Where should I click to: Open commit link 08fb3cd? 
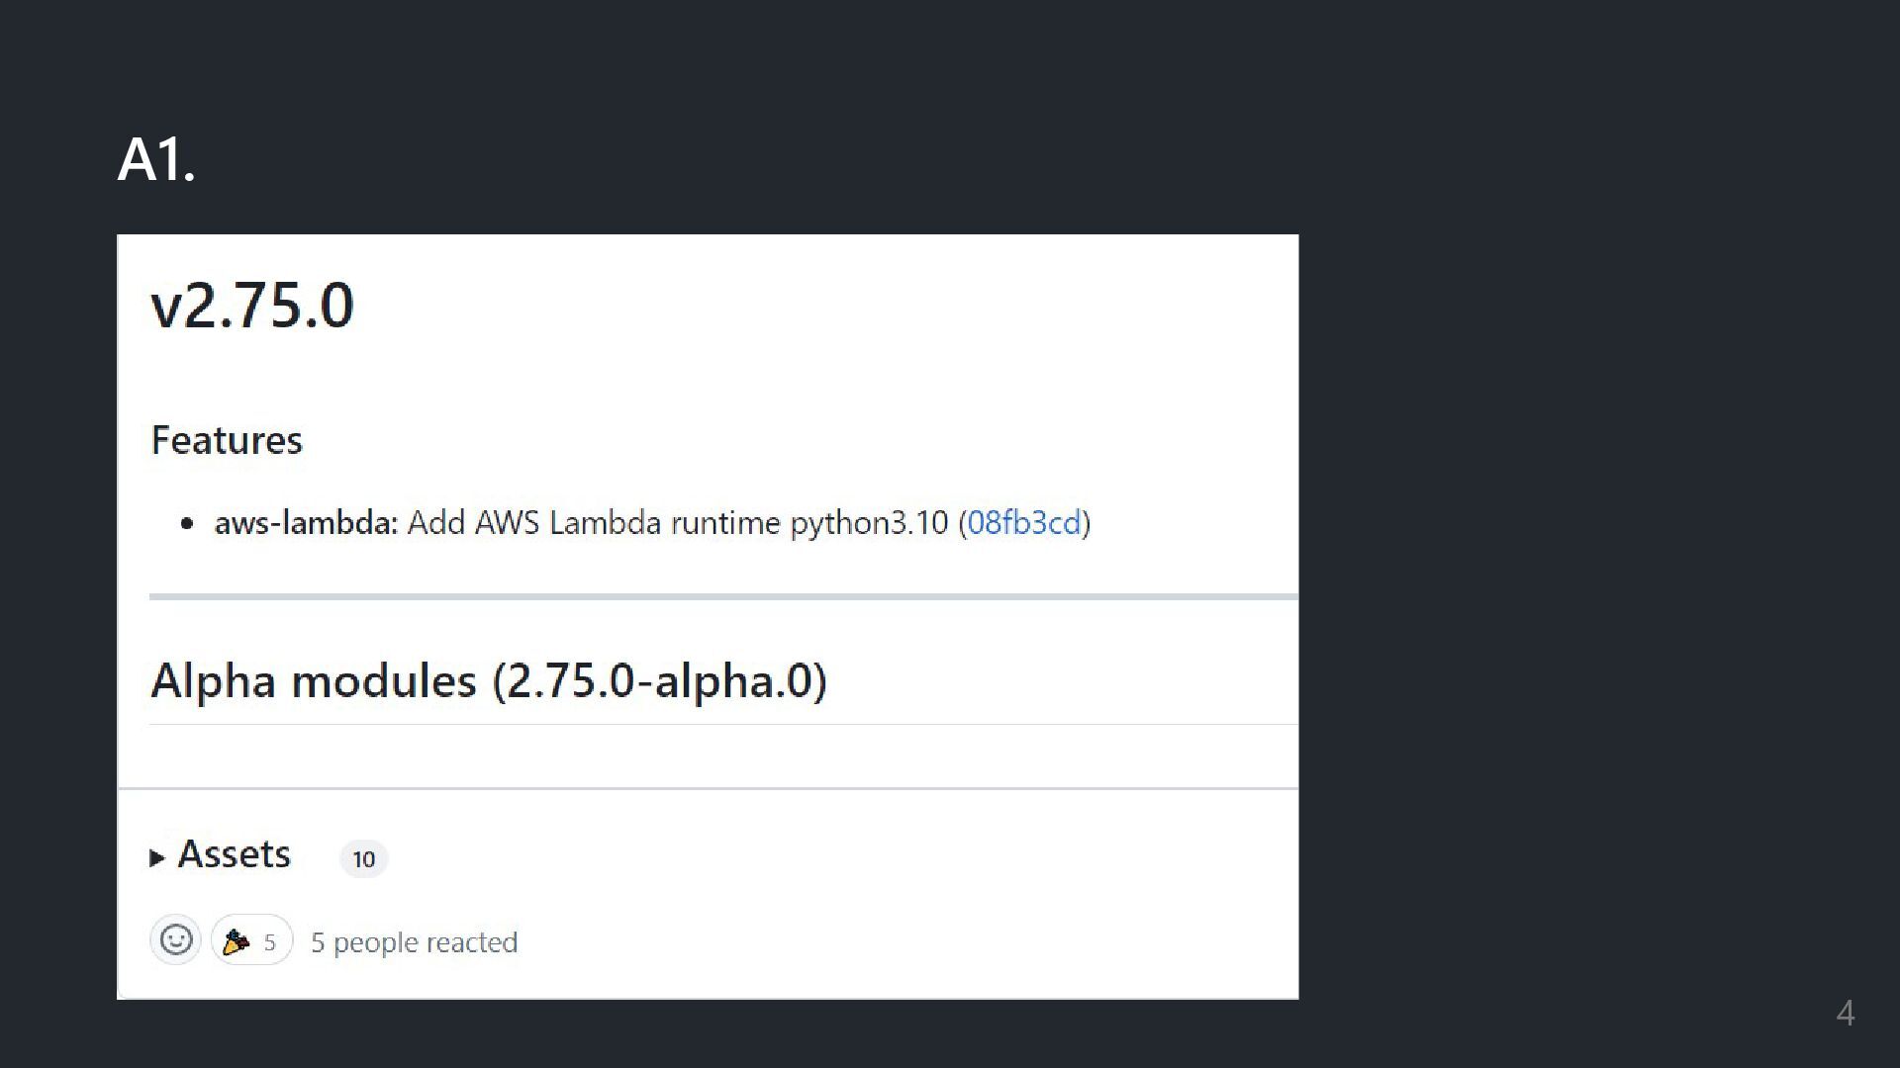[1024, 522]
